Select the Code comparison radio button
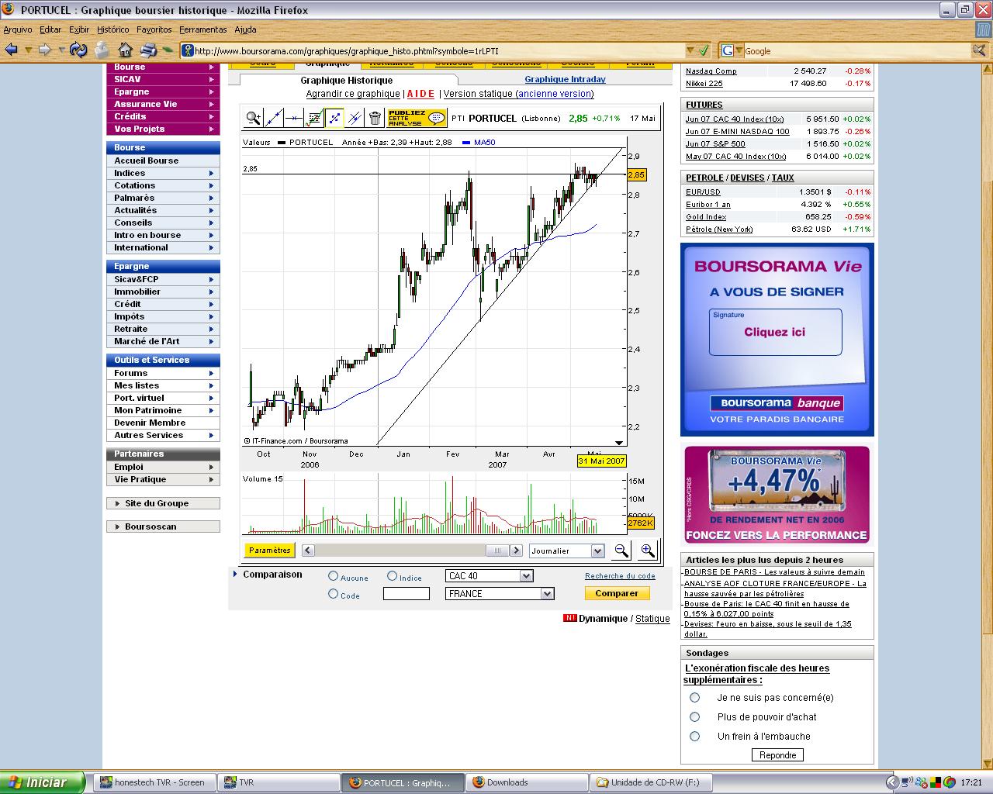This screenshot has width=993, height=794. pos(333,594)
